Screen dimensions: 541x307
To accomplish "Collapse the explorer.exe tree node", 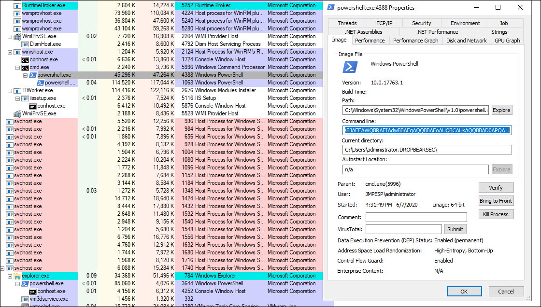I will pos(10,276).
